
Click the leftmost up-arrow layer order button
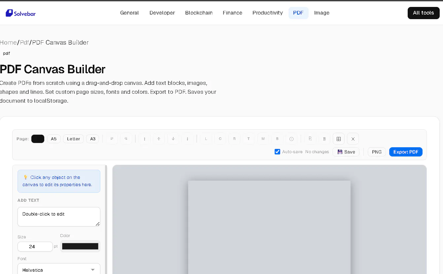tap(145, 139)
